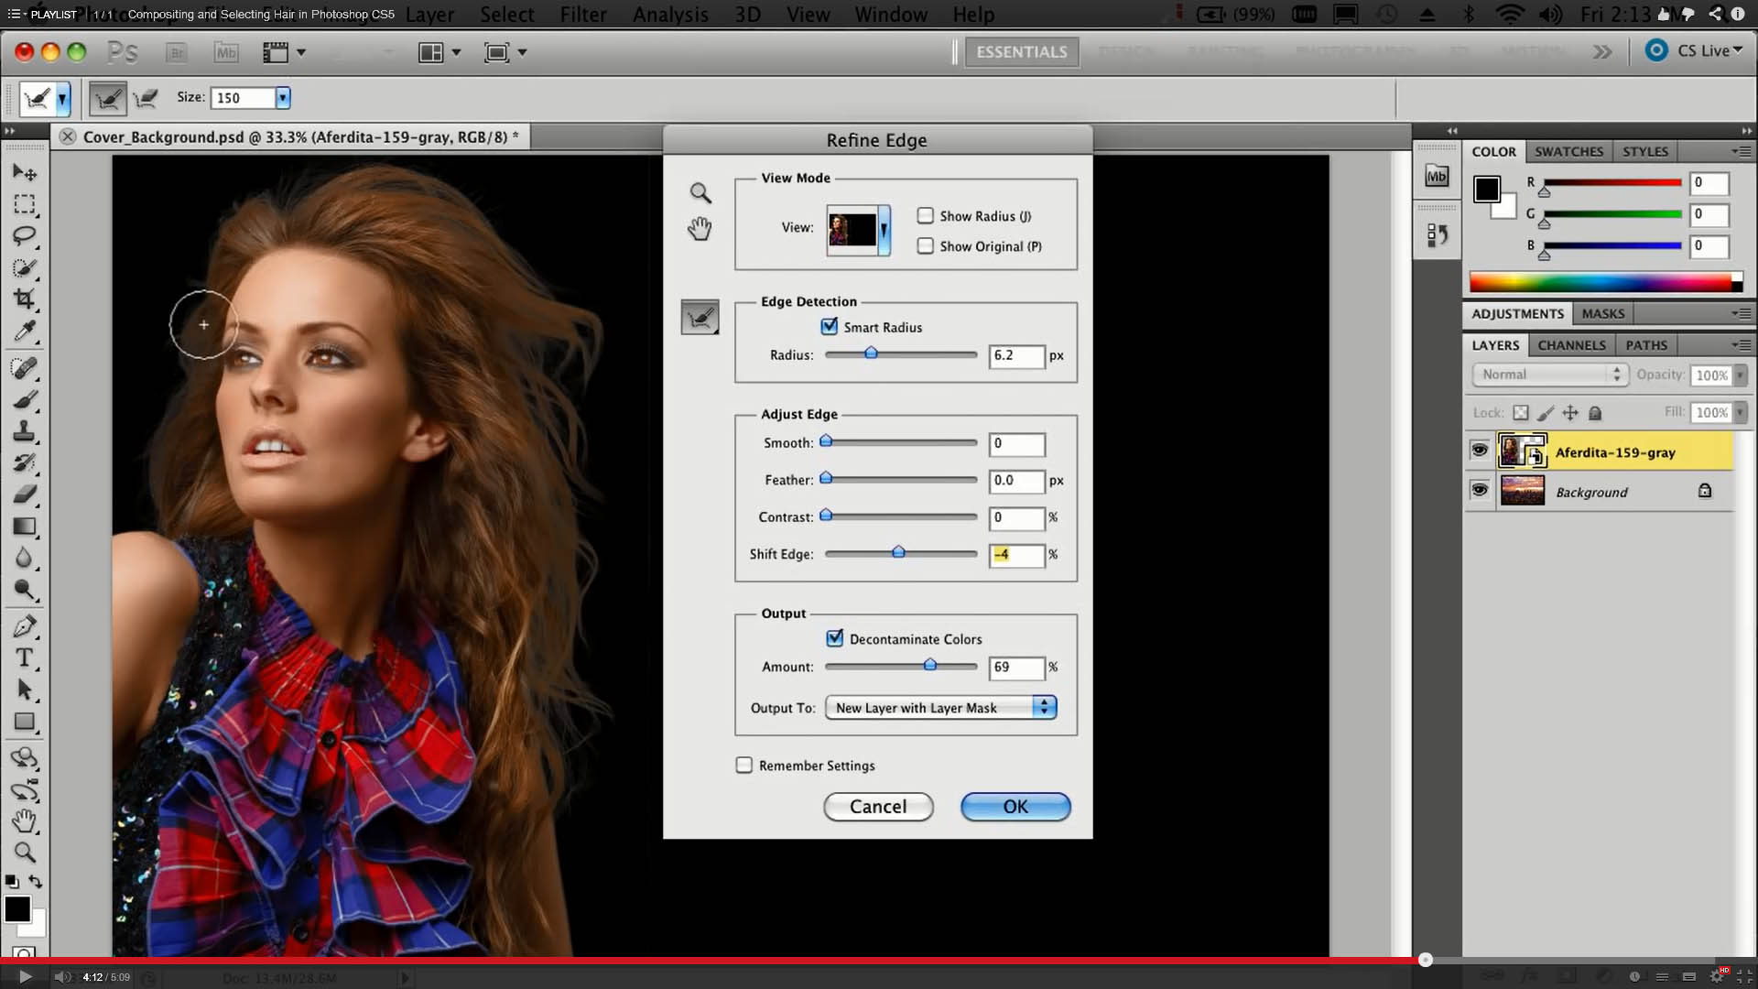Select the Zoom tool in Refine Edge

700,192
